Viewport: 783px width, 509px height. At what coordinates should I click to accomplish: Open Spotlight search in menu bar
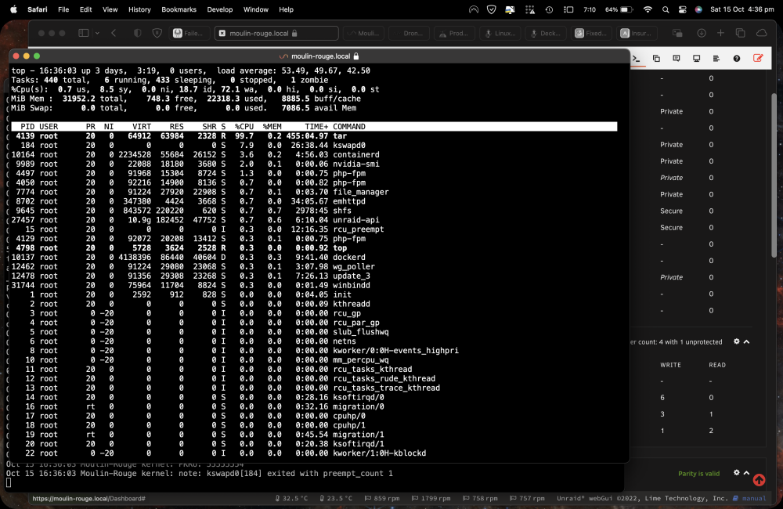666,9
